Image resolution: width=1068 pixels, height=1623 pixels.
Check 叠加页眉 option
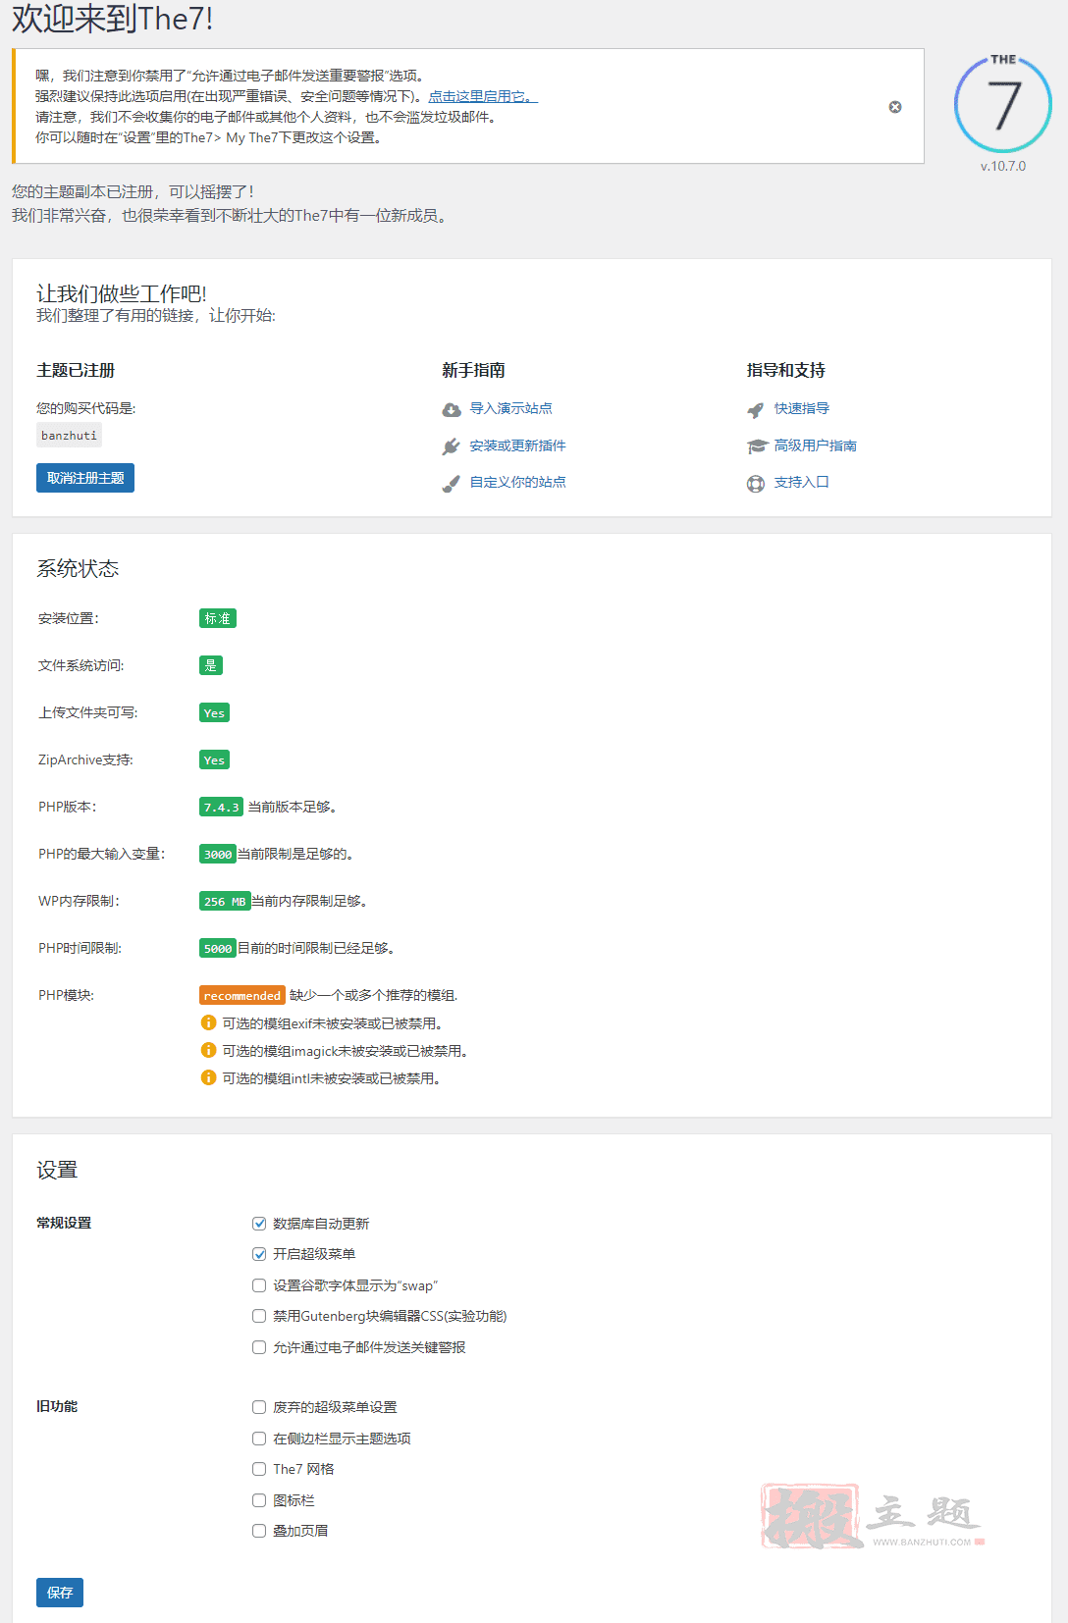click(259, 1531)
